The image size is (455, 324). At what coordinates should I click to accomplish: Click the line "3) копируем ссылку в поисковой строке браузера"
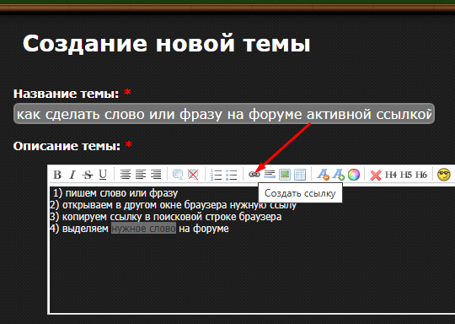pos(166,217)
